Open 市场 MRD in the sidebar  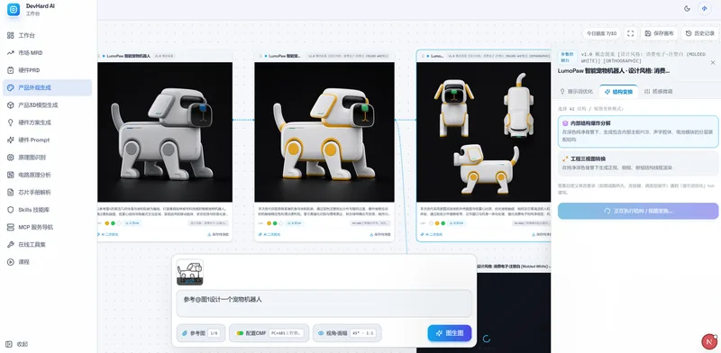(48, 53)
